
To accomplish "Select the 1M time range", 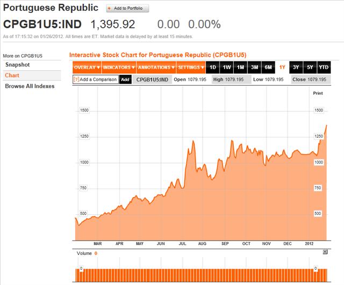I will [x=240, y=67].
